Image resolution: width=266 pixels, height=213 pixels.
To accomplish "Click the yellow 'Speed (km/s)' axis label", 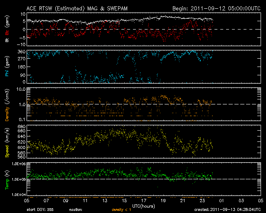I will [x=7, y=143].
